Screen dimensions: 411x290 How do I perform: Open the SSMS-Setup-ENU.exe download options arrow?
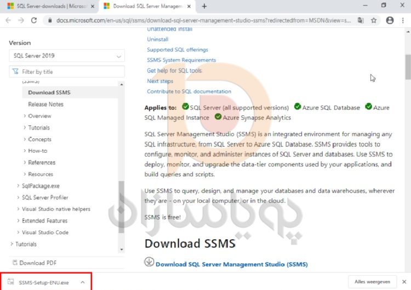coord(82,282)
